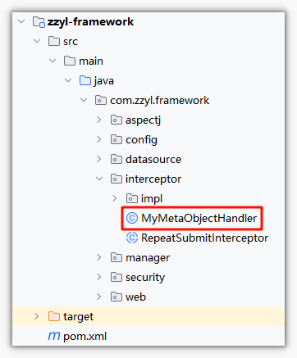Open the pom.xml file

pyautogui.click(x=85, y=337)
